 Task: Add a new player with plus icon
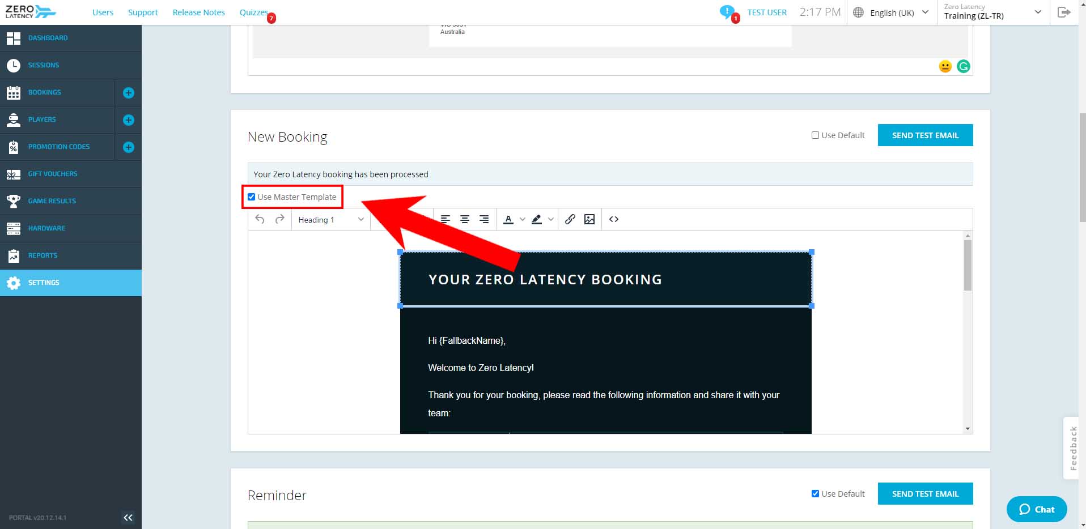click(129, 120)
